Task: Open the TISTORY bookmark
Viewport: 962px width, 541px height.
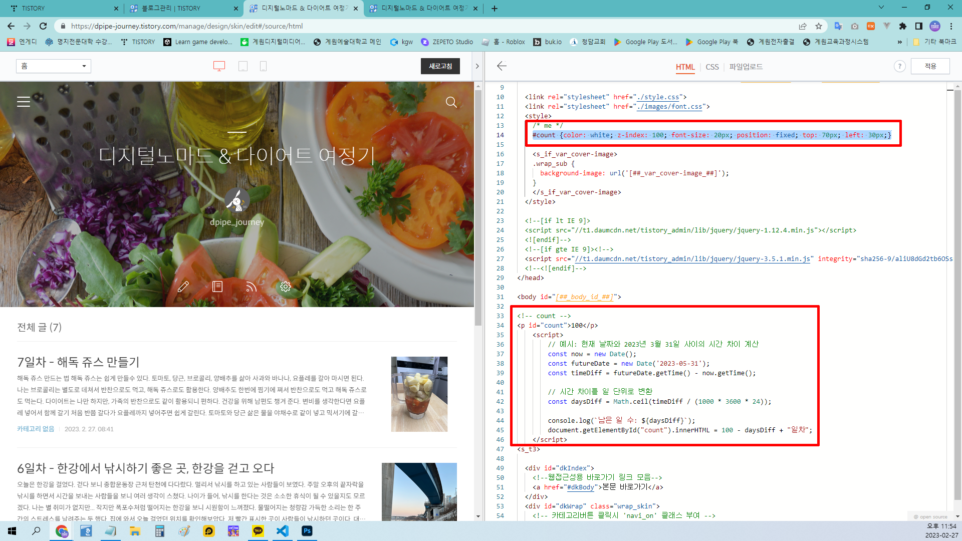Action: pyautogui.click(x=138, y=42)
